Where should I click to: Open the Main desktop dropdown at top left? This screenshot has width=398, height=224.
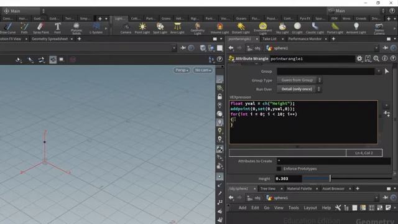click(x=24, y=11)
